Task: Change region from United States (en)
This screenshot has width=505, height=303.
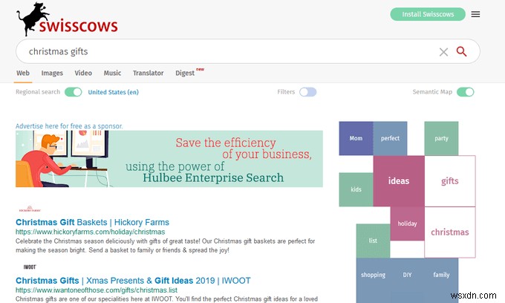Action: (113, 92)
